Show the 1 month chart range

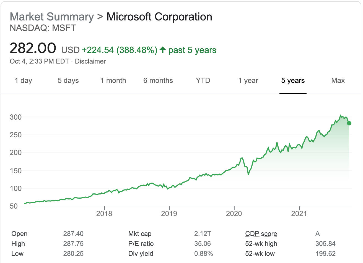(x=113, y=81)
